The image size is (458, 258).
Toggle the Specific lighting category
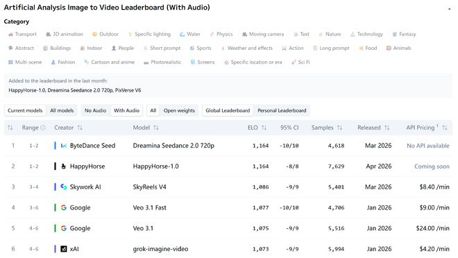149,34
